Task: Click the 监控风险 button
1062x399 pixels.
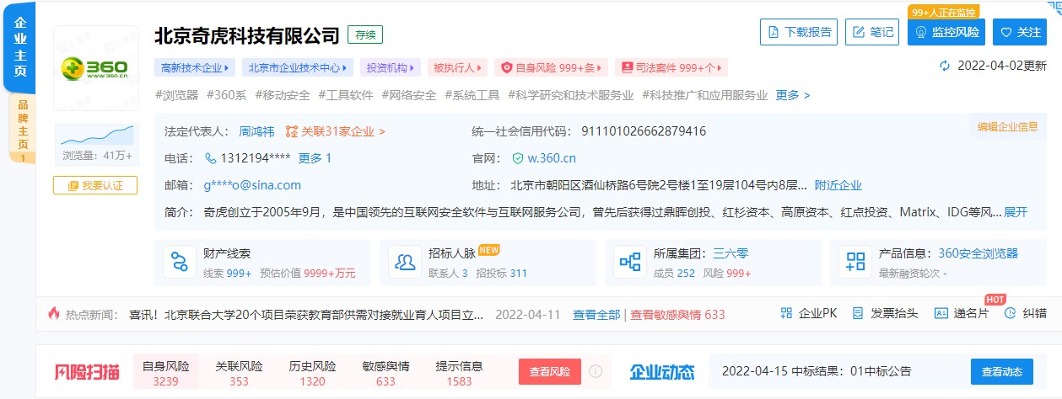Action: [x=946, y=32]
